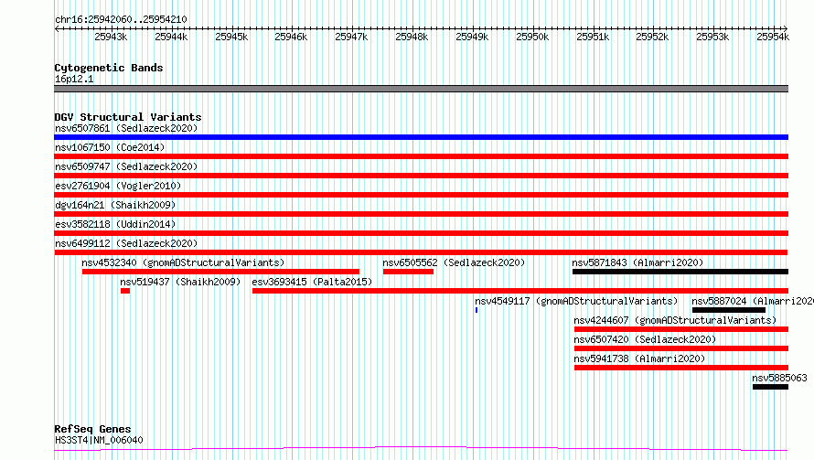Viewport: 814px width, 460px height.
Task: Open esv2761904 (Vogler2010) variant label
Action: [x=118, y=186]
